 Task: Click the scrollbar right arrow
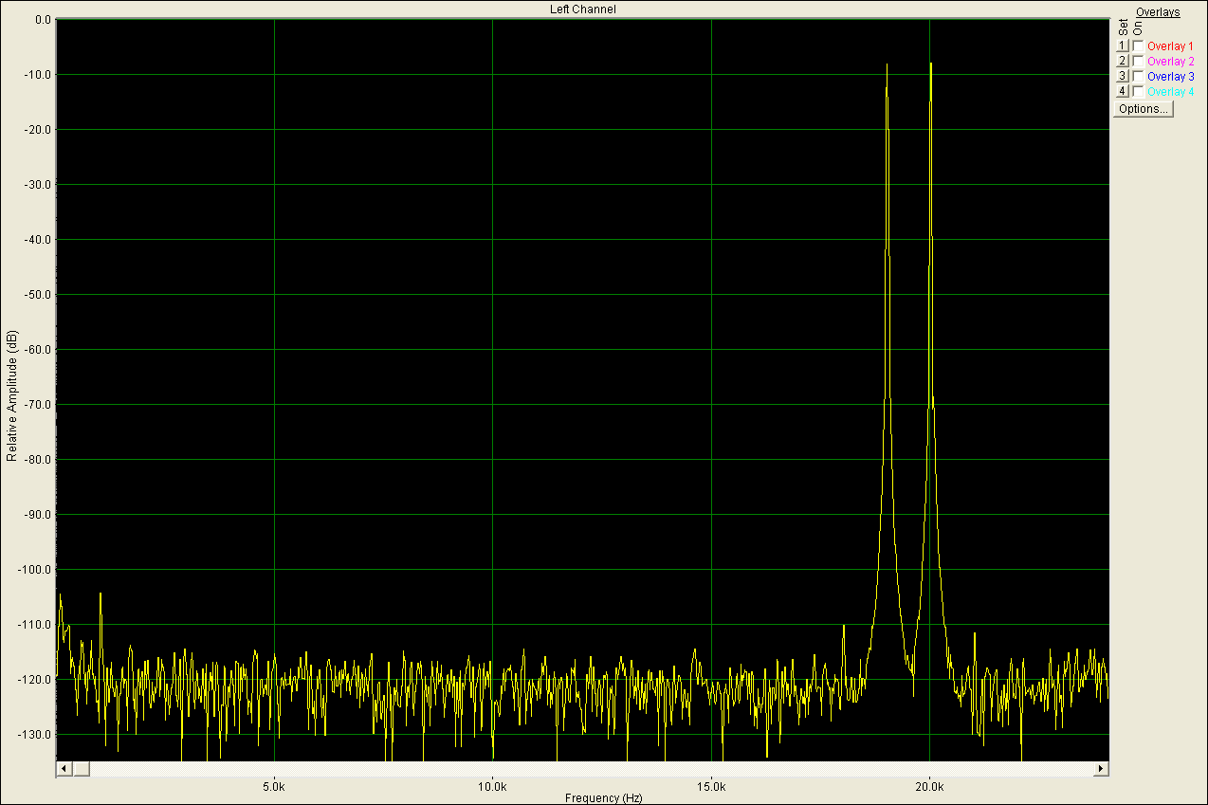1101,768
